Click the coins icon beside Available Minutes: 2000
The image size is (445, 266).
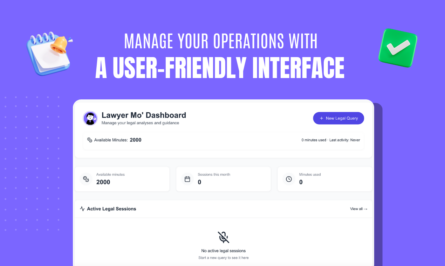90,140
